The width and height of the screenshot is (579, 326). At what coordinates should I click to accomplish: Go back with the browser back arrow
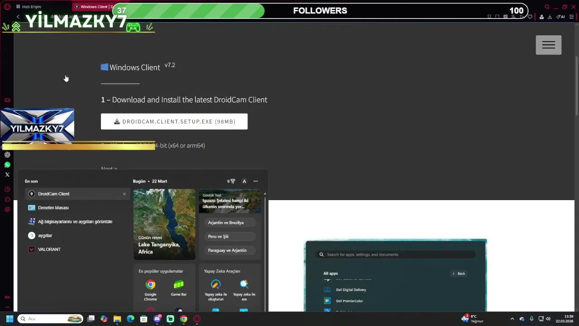tap(18, 17)
